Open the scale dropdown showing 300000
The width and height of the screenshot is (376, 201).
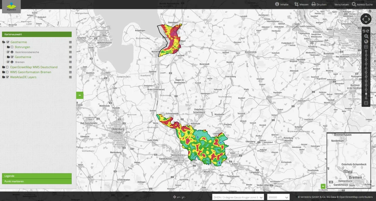coord(278,197)
